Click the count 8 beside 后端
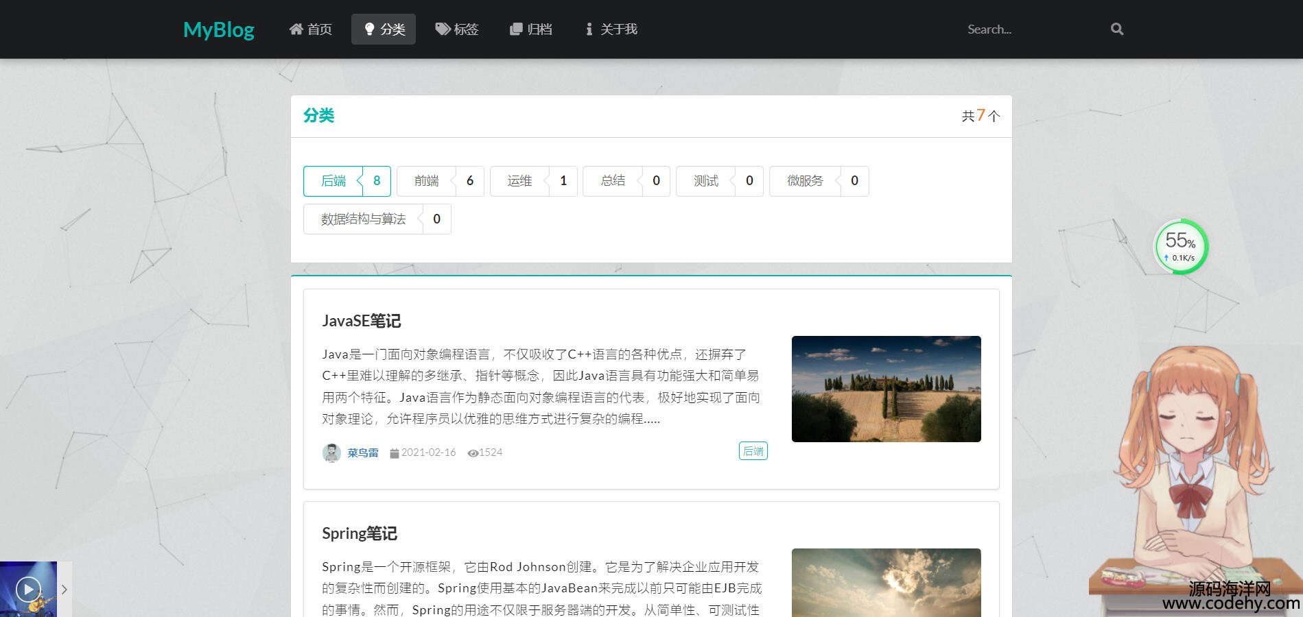The width and height of the screenshot is (1303, 617). [377, 181]
